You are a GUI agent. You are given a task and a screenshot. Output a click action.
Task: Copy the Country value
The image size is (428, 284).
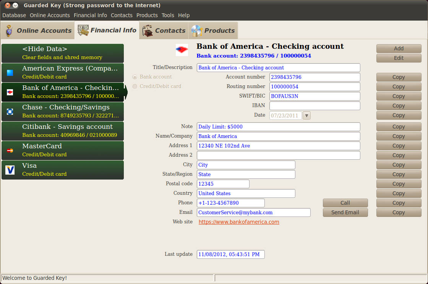pyautogui.click(x=399, y=193)
